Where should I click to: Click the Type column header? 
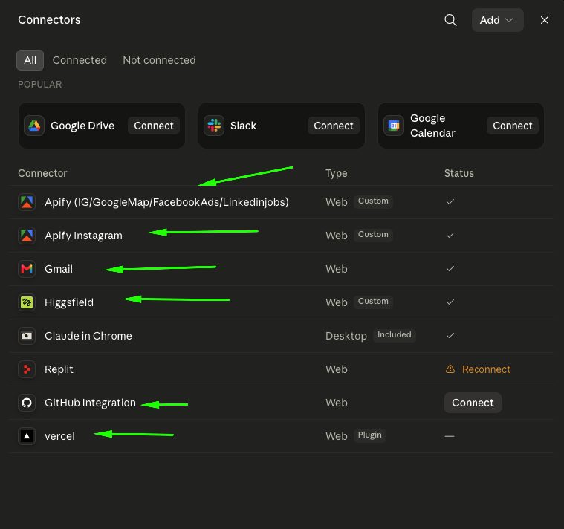[x=337, y=173]
